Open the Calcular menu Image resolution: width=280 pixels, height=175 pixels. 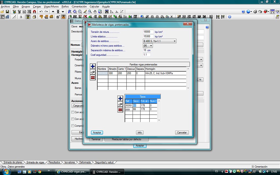pyautogui.click(x=94, y=7)
